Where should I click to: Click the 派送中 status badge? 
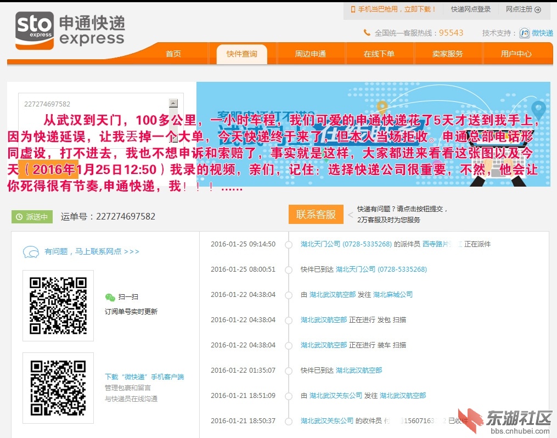tap(32, 217)
